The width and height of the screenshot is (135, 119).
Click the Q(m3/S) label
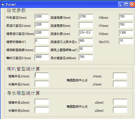104,42
